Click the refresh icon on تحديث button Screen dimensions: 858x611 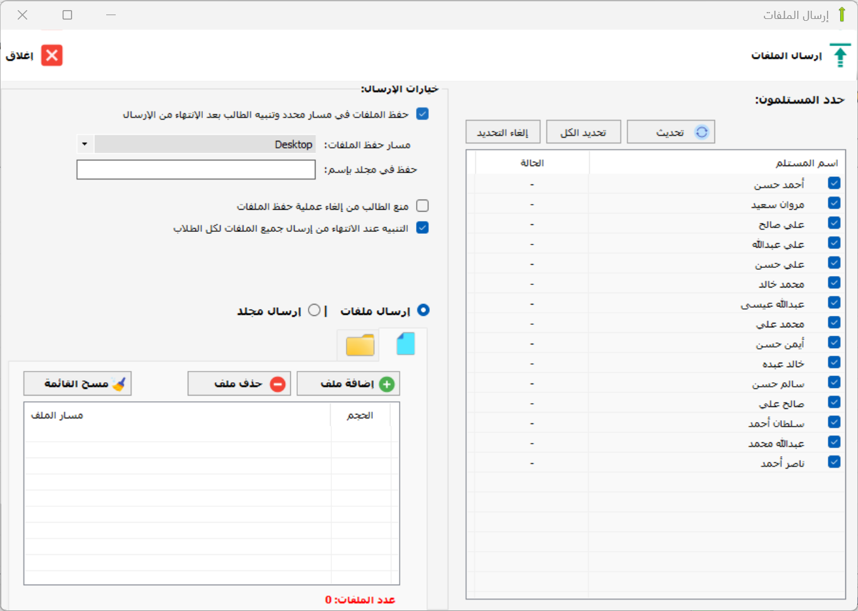pos(702,132)
